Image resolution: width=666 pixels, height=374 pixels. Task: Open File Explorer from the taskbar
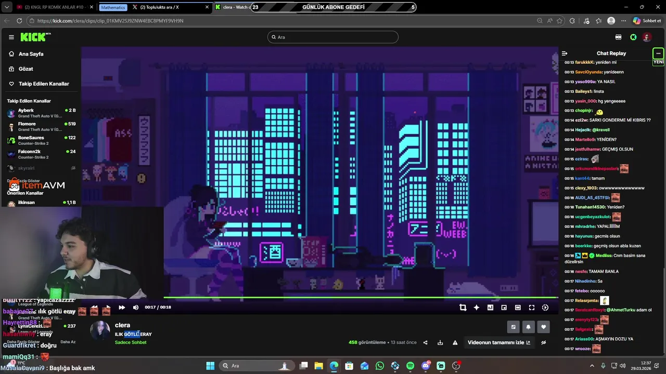coord(319,366)
